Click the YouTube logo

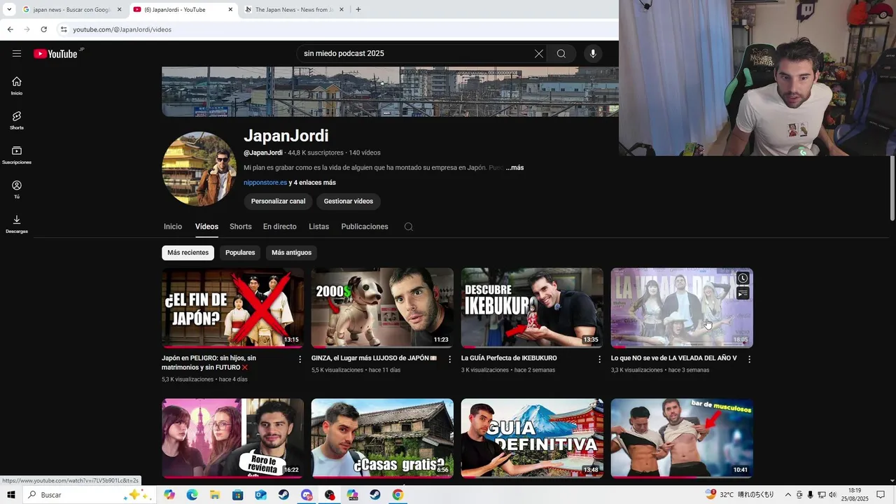pos(55,54)
